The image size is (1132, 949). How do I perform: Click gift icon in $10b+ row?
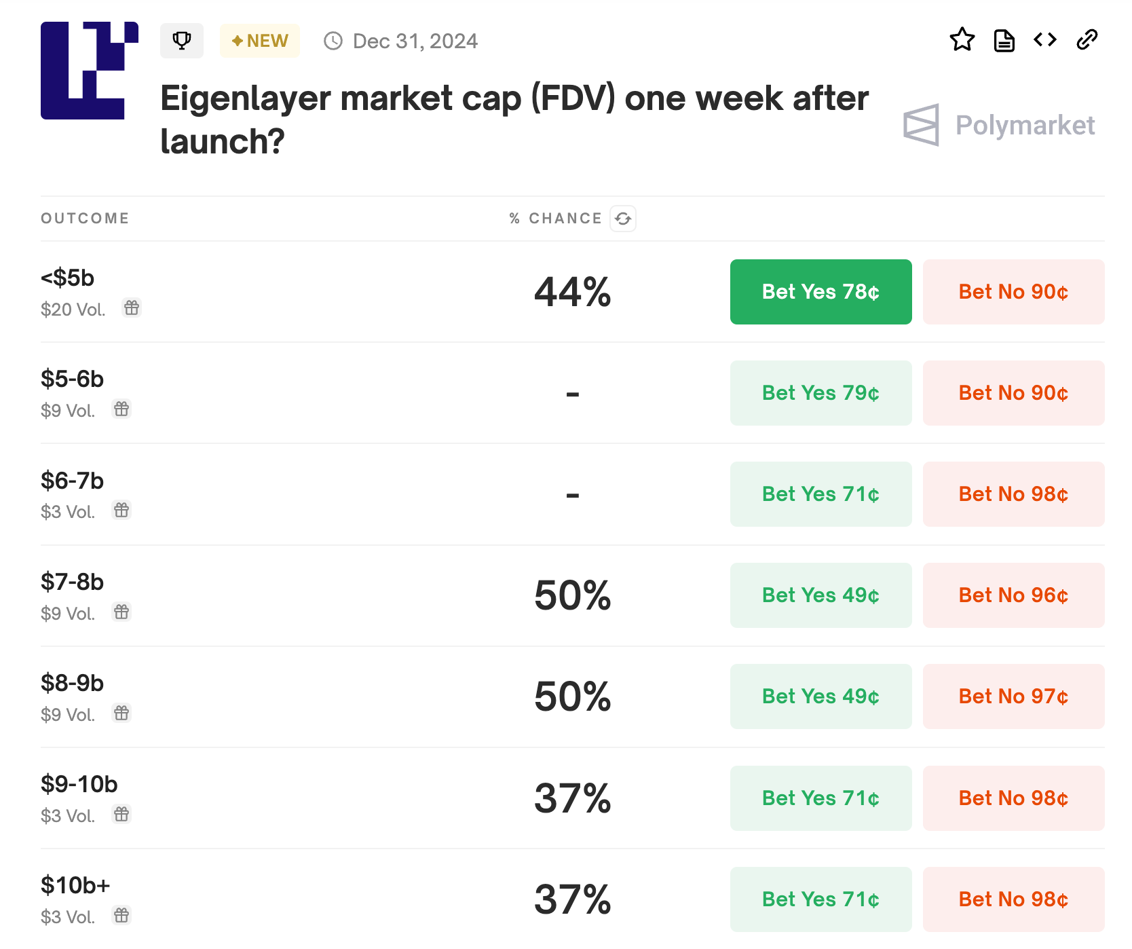[121, 916]
